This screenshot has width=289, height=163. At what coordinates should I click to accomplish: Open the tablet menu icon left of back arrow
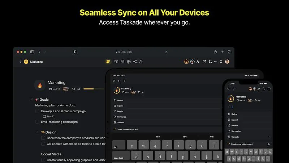114,81
